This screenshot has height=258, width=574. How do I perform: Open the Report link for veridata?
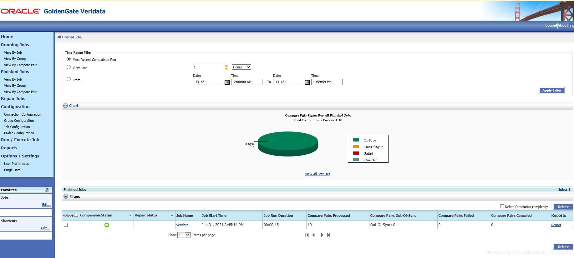[556, 225]
